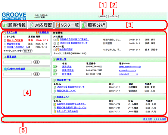The height and width of the screenshot is (135, 168).
Task: Check the 田中様への回答メール task checkbox
Action: [5, 47]
